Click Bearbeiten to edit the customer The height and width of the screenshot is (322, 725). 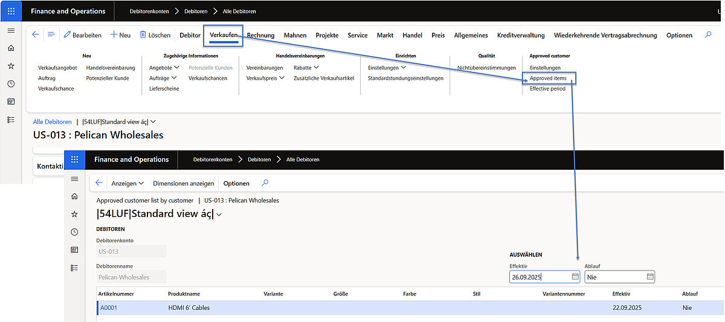[82, 35]
